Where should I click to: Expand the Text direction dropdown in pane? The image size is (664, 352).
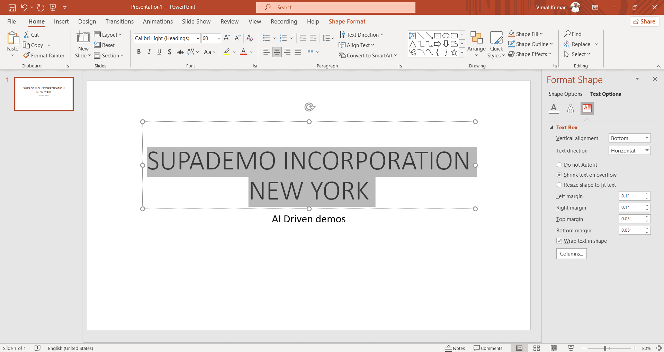(629, 151)
